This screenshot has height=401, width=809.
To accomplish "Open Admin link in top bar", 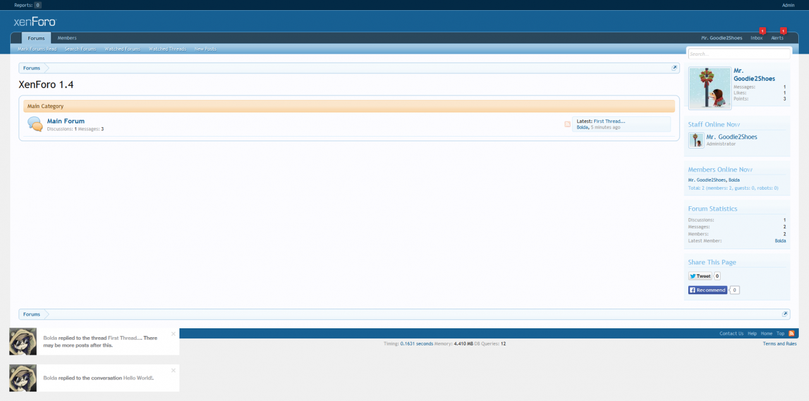I will [788, 5].
